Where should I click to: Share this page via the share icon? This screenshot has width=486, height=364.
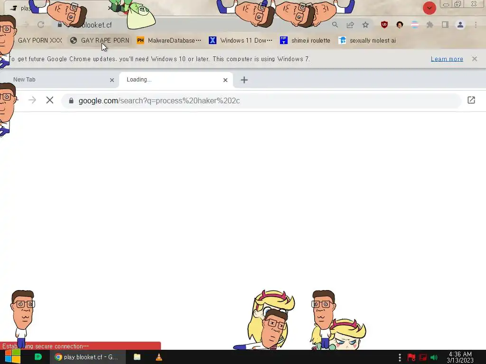pyautogui.click(x=350, y=25)
